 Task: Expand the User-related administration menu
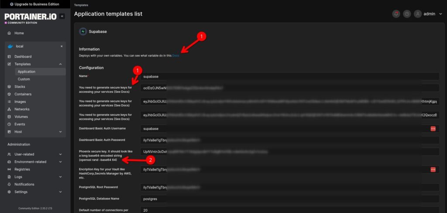[x=60, y=154]
